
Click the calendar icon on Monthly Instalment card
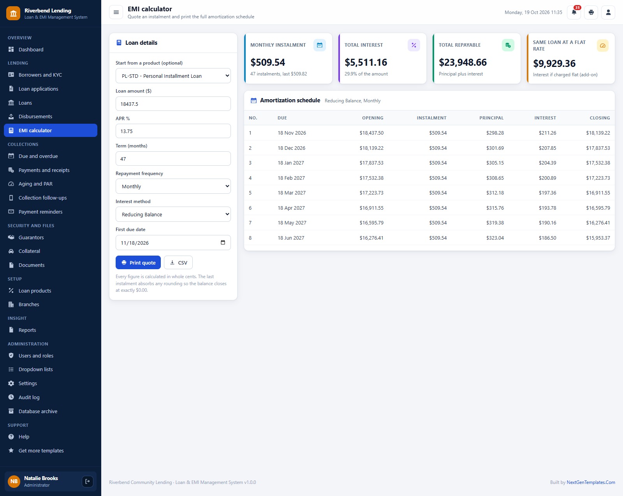(x=320, y=45)
